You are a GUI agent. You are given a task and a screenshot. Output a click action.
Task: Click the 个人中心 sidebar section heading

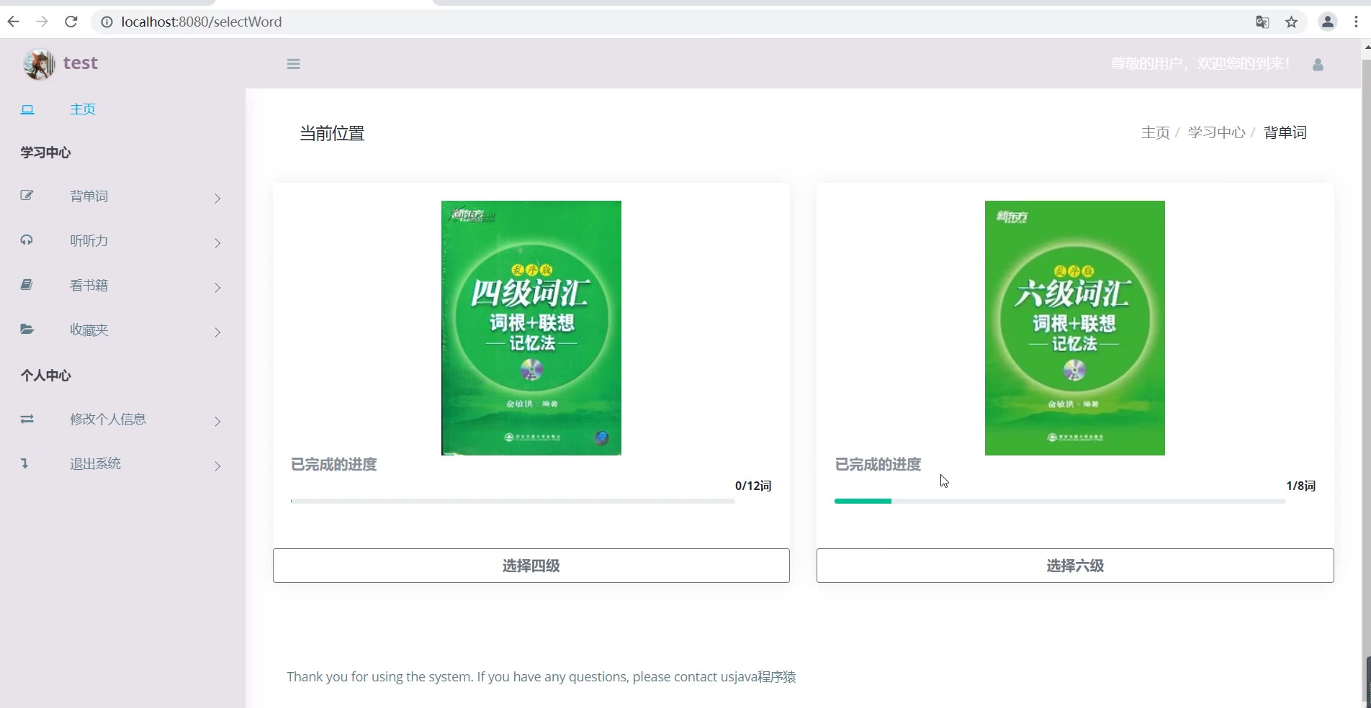(45, 376)
